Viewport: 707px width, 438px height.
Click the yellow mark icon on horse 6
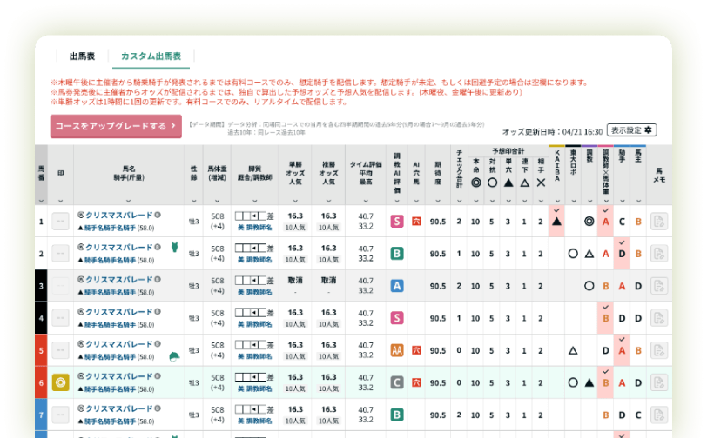pos(61,382)
